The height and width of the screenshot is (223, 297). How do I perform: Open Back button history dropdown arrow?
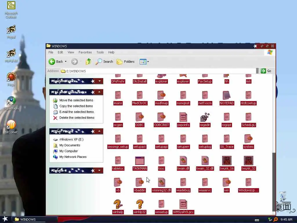pyautogui.click(x=66, y=62)
